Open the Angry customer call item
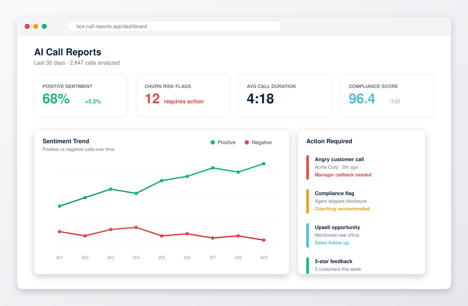468x306 pixels. (x=362, y=167)
